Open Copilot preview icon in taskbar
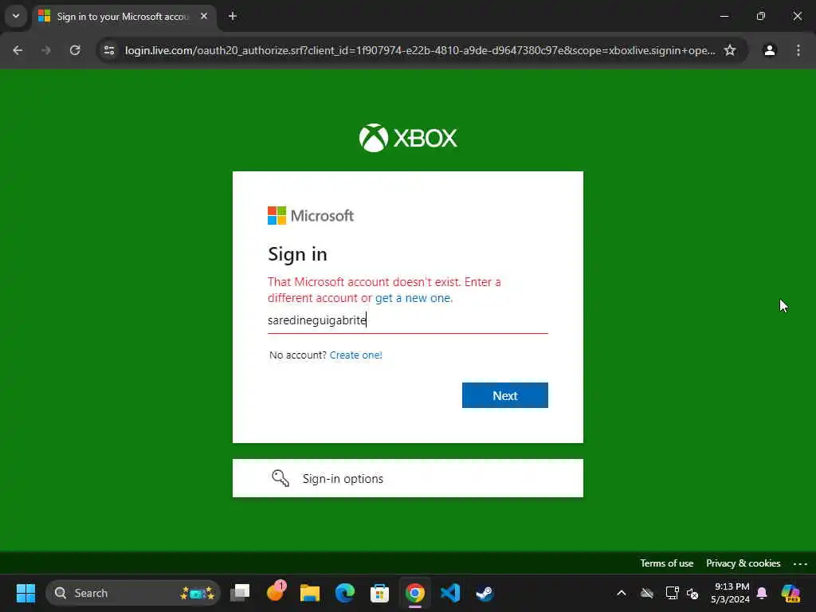Image resolution: width=816 pixels, height=612 pixels. pyautogui.click(x=790, y=593)
